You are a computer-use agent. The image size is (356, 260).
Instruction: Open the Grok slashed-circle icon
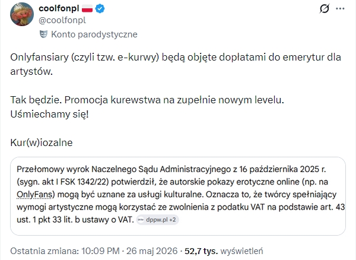coord(324,9)
